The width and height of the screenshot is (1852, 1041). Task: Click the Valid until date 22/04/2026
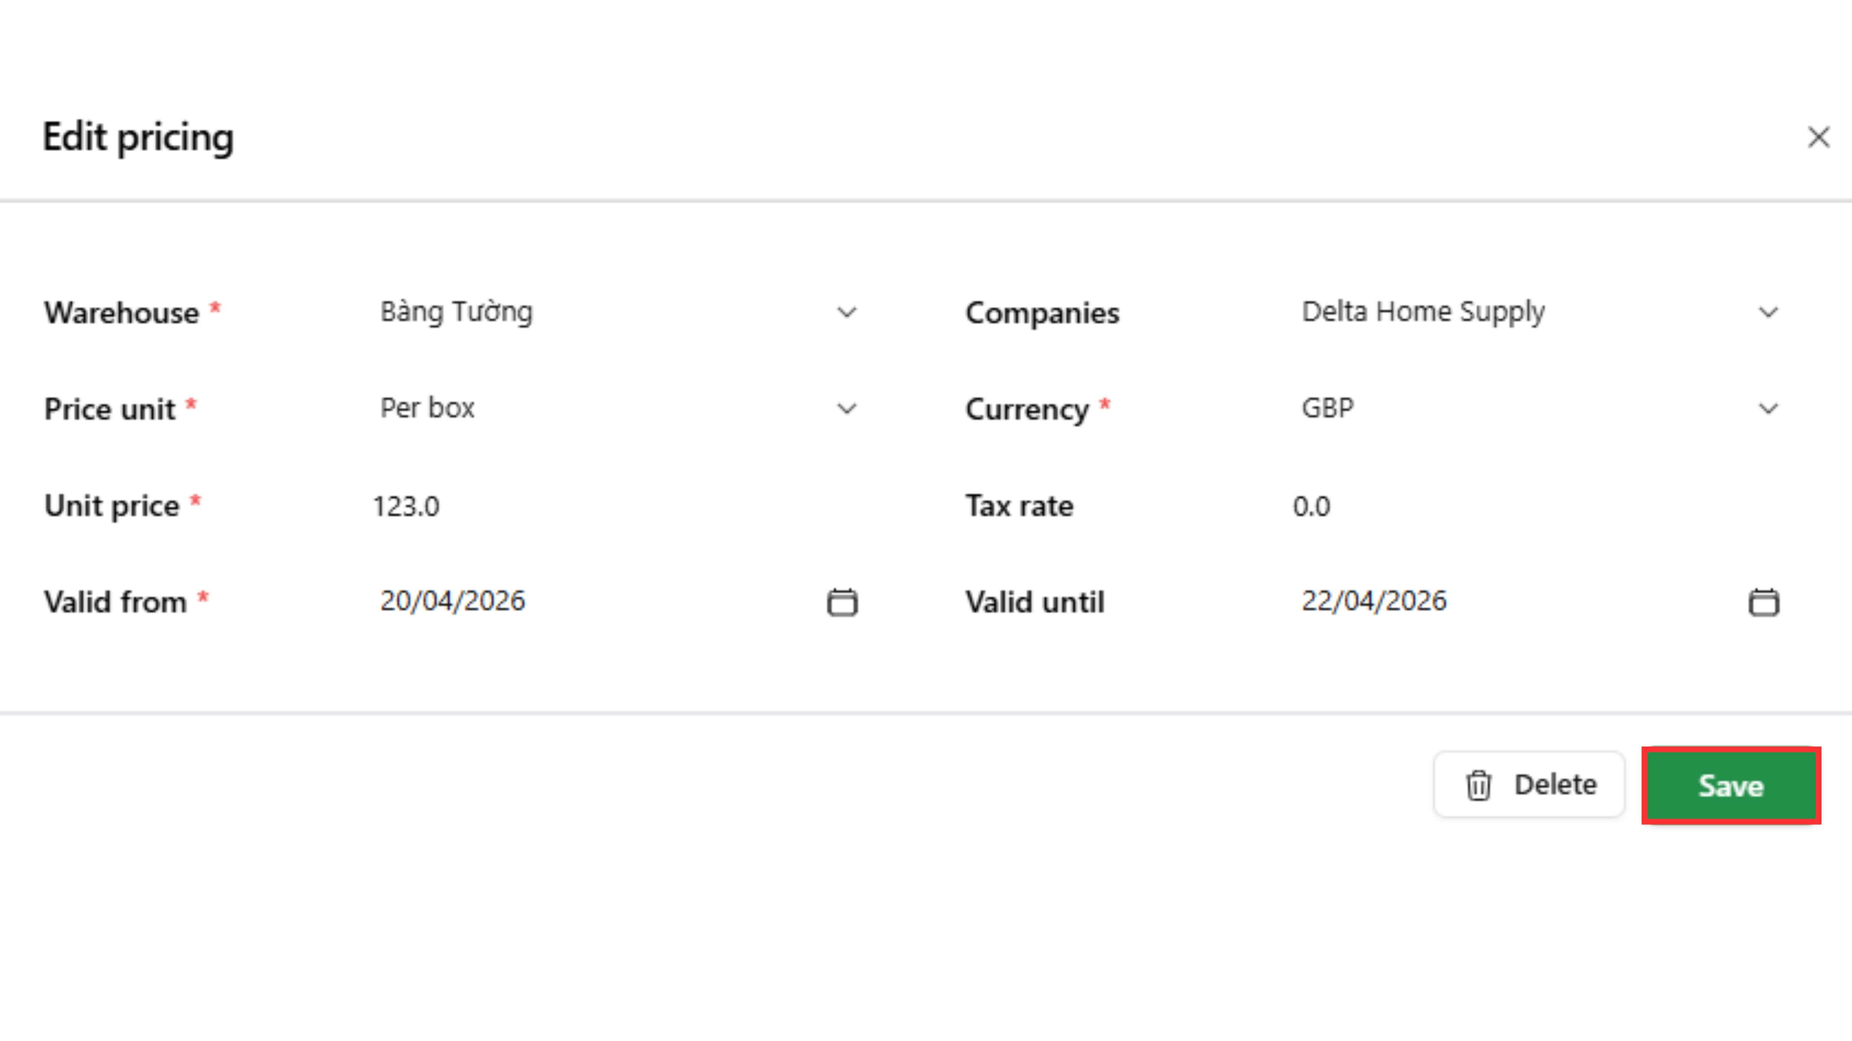pyautogui.click(x=1374, y=601)
